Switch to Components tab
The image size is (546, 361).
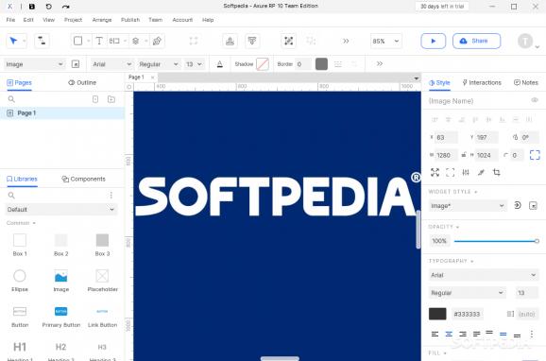83,179
